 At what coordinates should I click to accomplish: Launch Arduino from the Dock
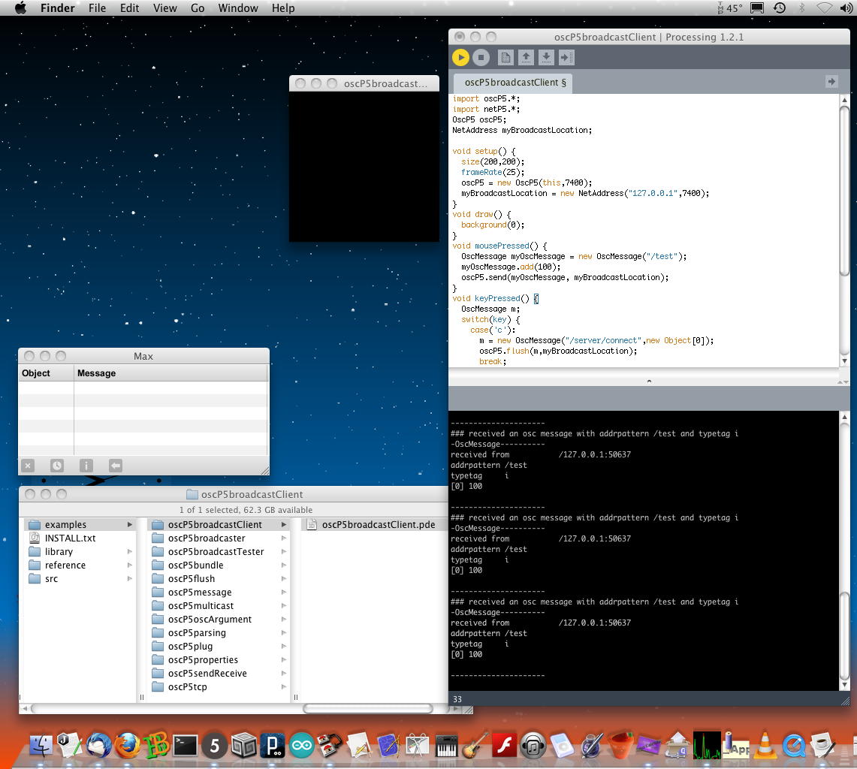[302, 745]
